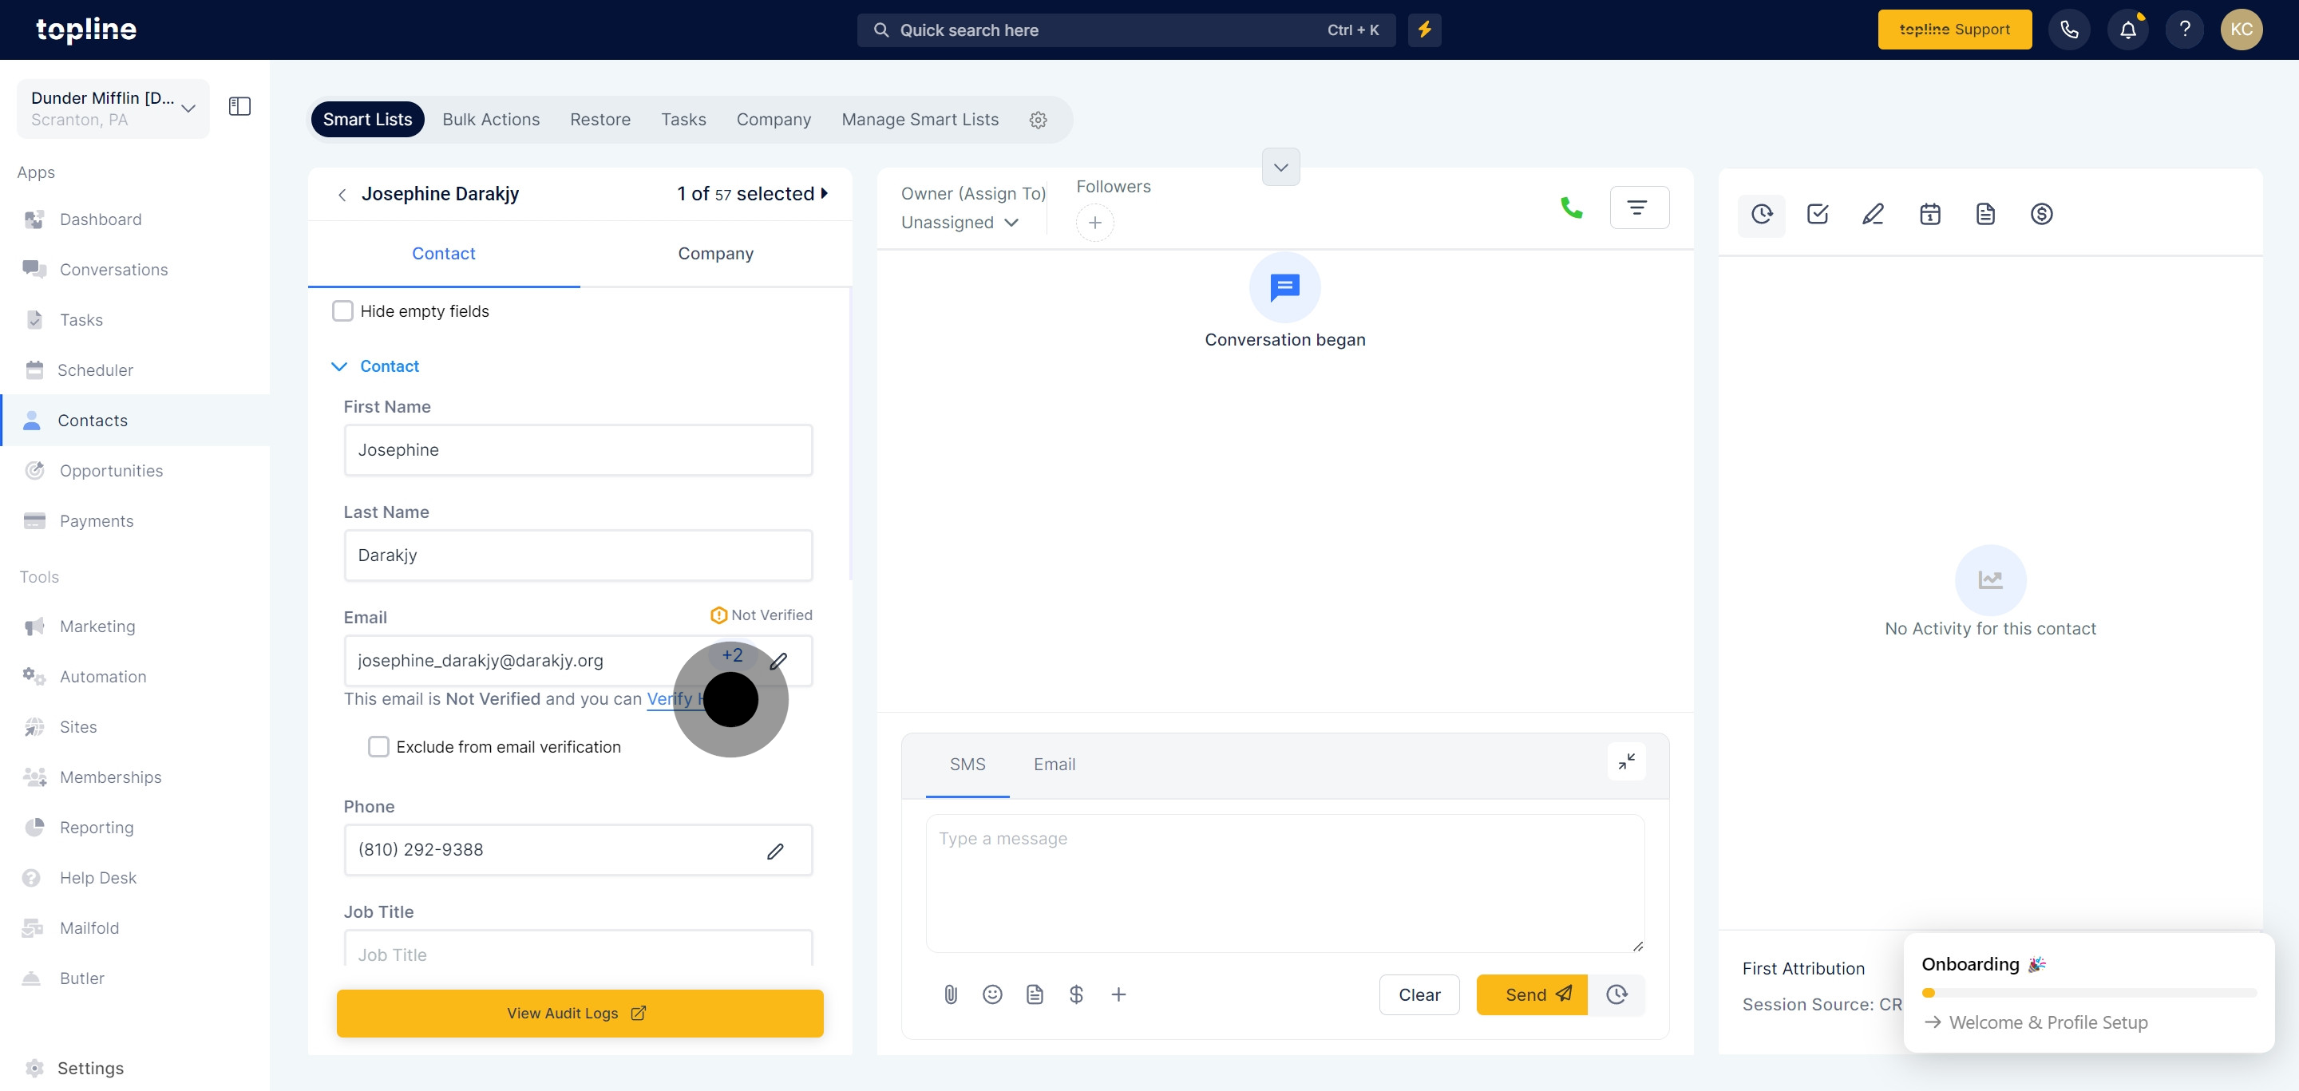Click the edit pencil beside phone number
Viewport: 2299px width, 1091px height.
coord(776,850)
